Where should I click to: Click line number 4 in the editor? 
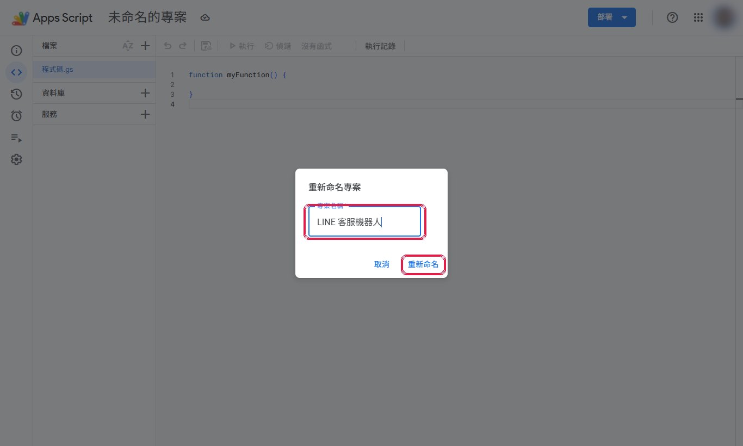(172, 104)
